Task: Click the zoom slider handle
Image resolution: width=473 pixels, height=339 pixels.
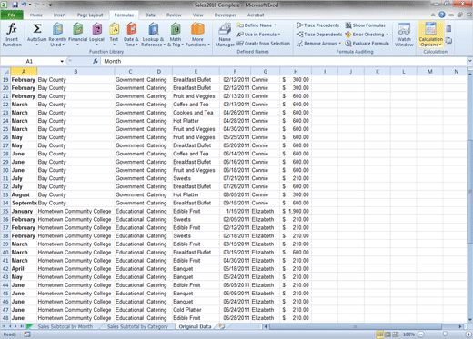Action: coord(445,334)
